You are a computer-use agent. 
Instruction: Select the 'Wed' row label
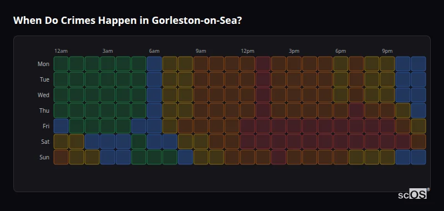point(43,95)
